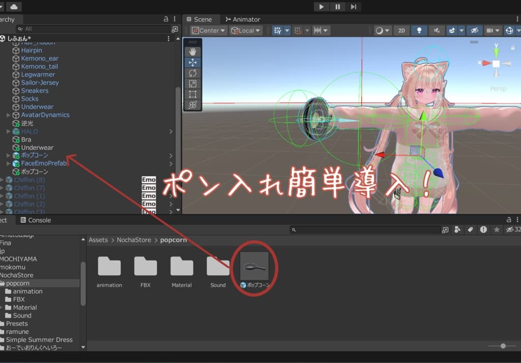Select the Move tool
The height and width of the screenshot is (363, 521).
tap(192, 62)
